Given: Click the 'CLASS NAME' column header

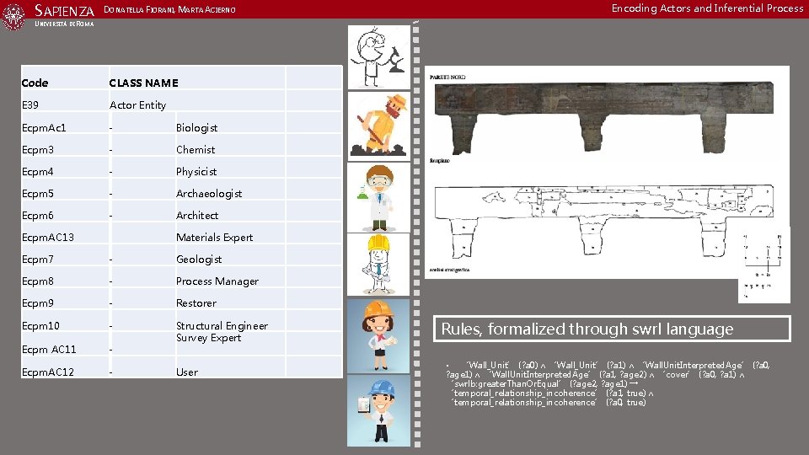Looking at the screenshot, I should [x=144, y=83].
